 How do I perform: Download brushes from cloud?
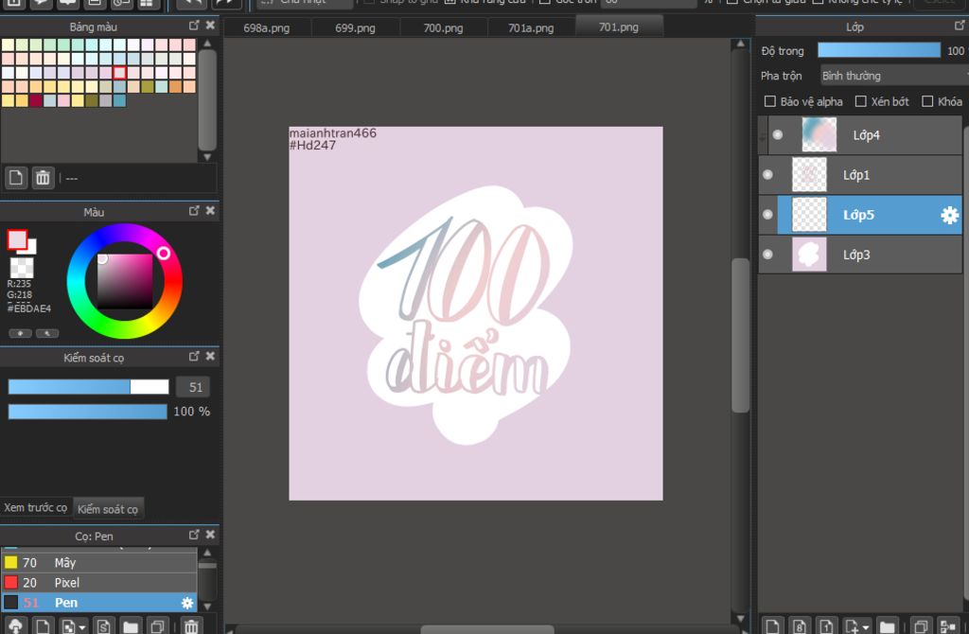click(15, 626)
